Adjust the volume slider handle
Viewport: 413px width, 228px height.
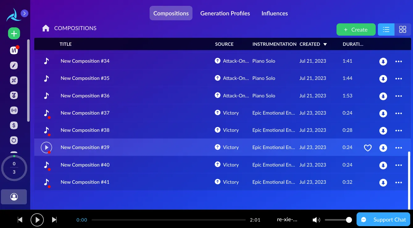[349, 220]
